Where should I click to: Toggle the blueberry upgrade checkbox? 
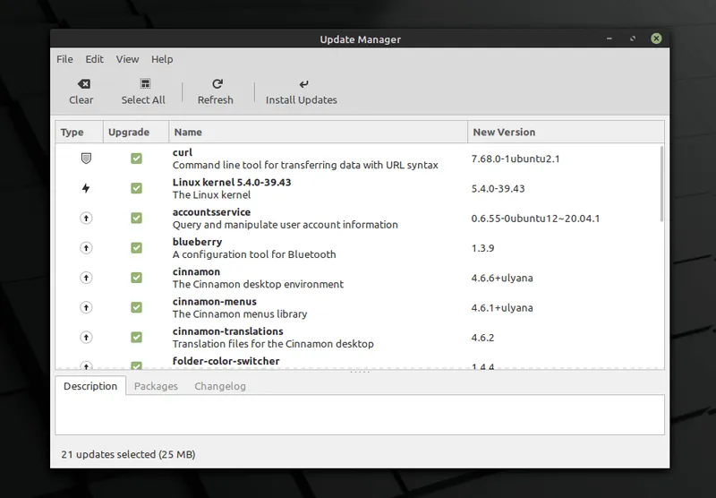(x=136, y=248)
